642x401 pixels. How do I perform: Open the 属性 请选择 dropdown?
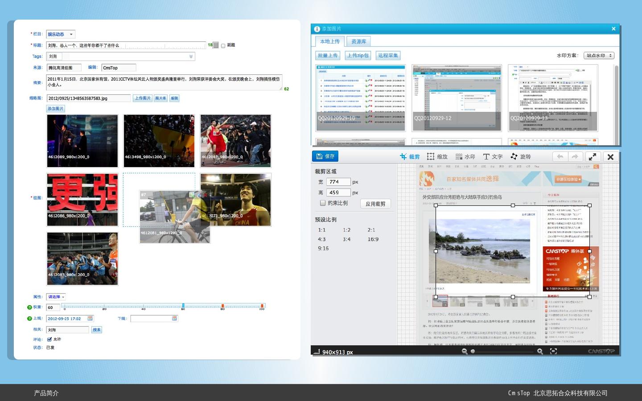[x=56, y=297]
